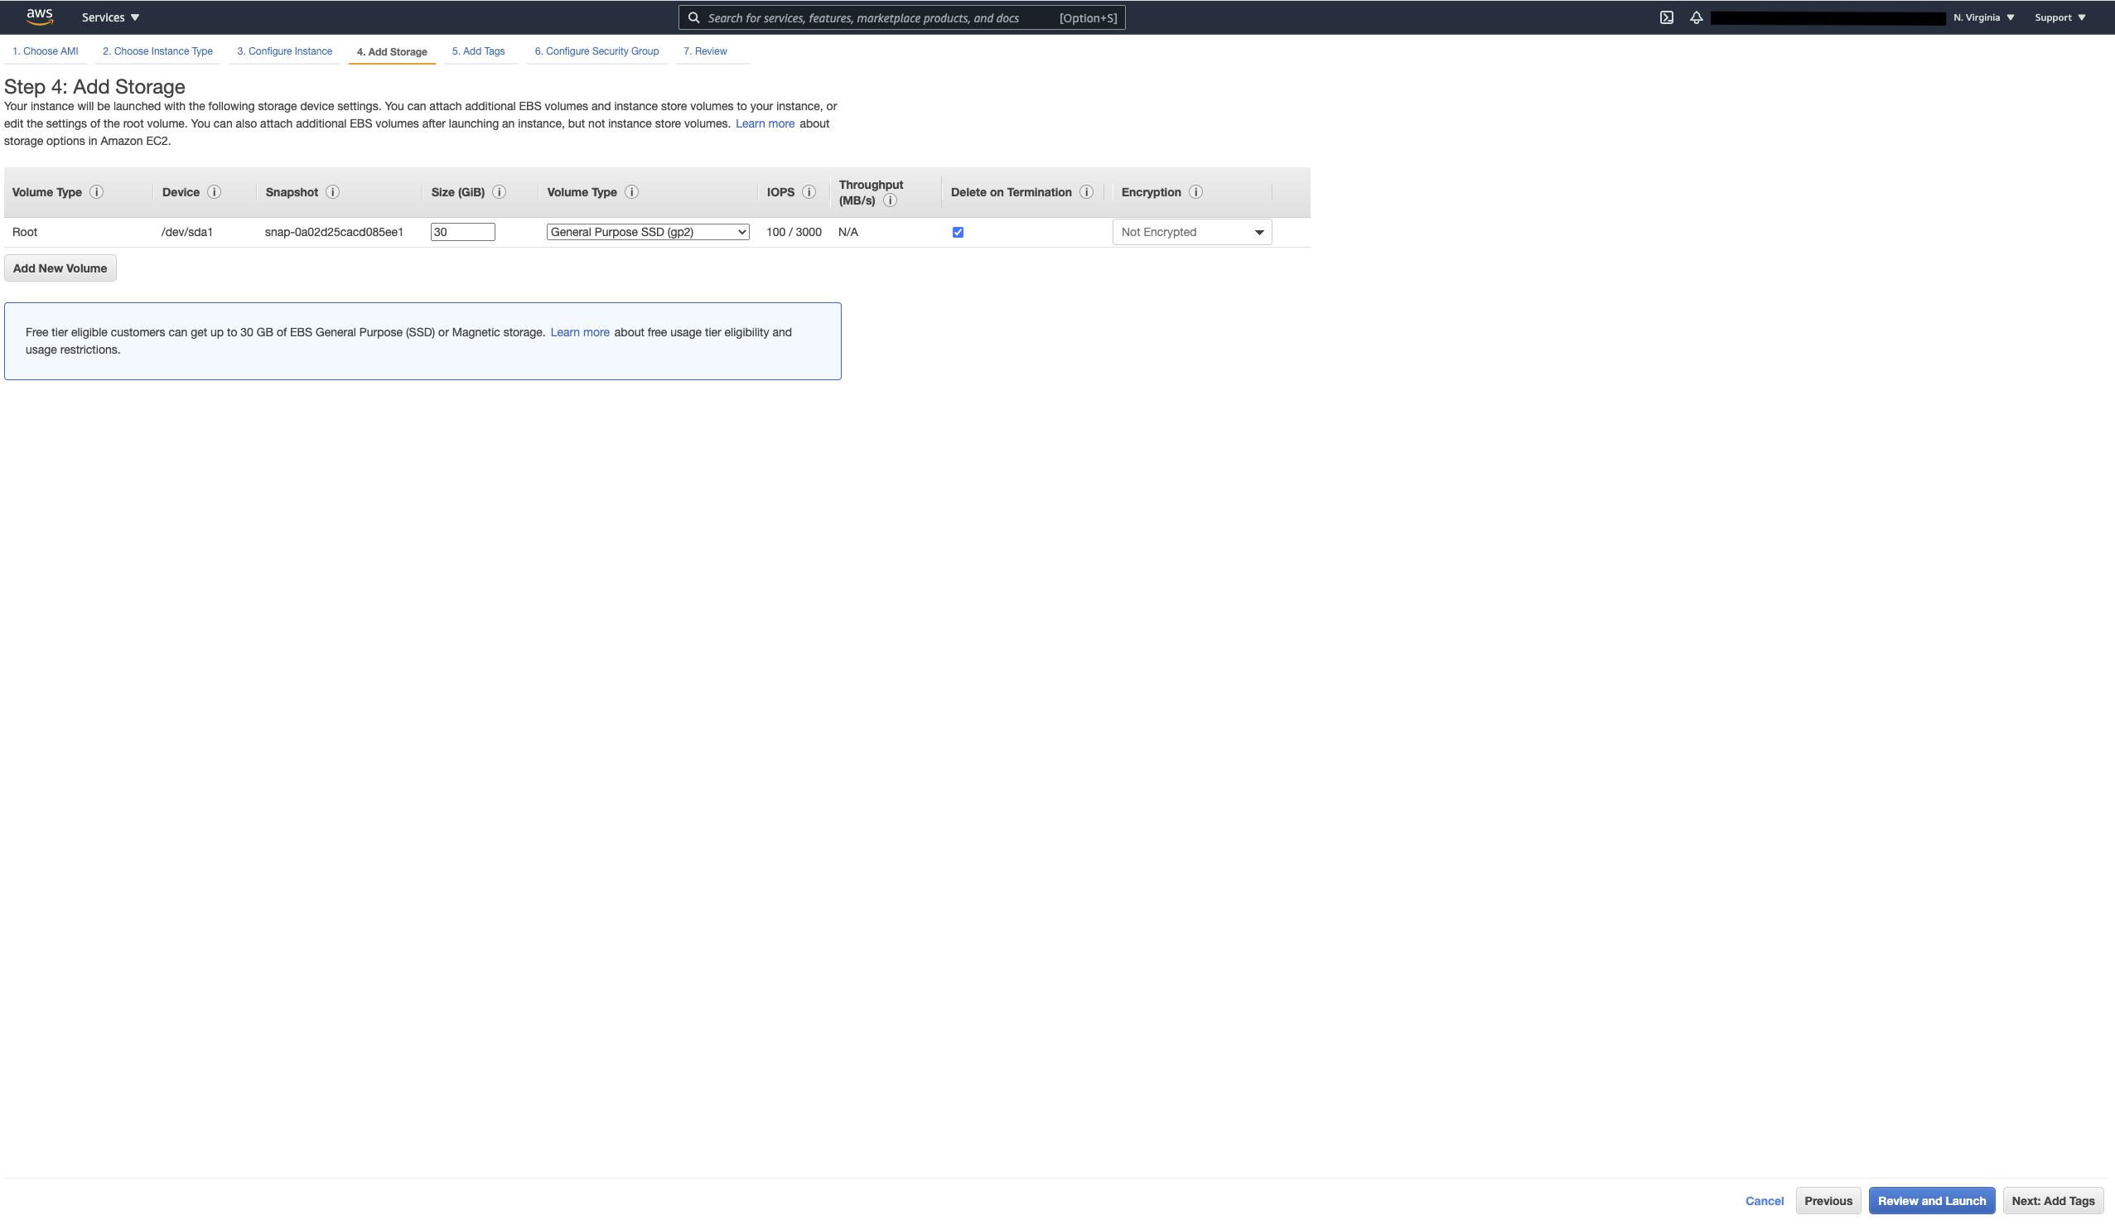Click info icon next to Snapshot header
Image resolution: width=2115 pixels, height=1230 pixels.
click(x=332, y=192)
